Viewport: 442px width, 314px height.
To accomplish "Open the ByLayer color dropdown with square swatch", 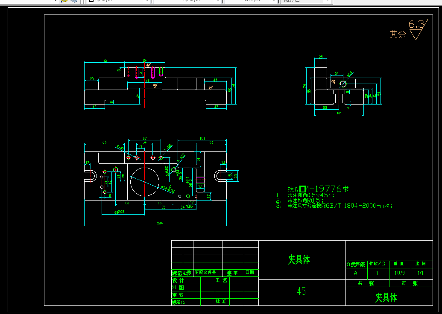I will pyautogui.click(x=118, y=1).
